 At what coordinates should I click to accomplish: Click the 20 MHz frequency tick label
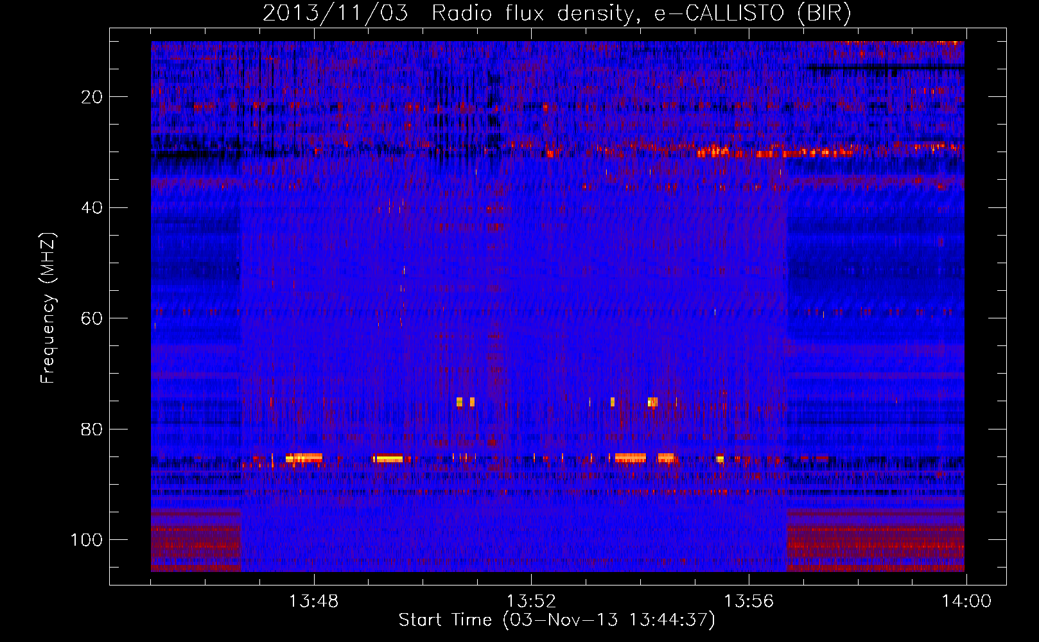pyautogui.click(x=92, y=97)
